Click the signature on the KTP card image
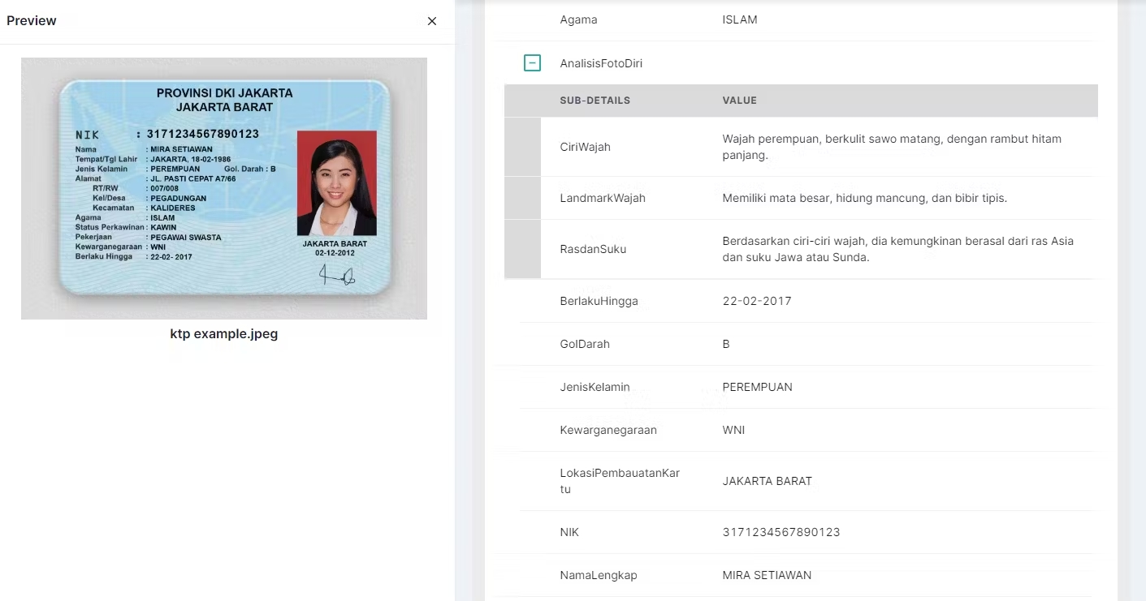Viewport: 1146px width, 601px height. pos(336,276)
